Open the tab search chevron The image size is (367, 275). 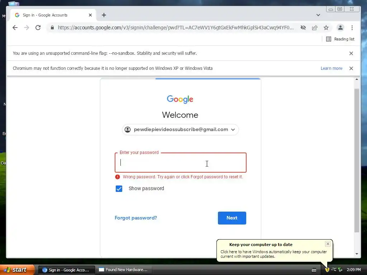(x=318, y=15)
